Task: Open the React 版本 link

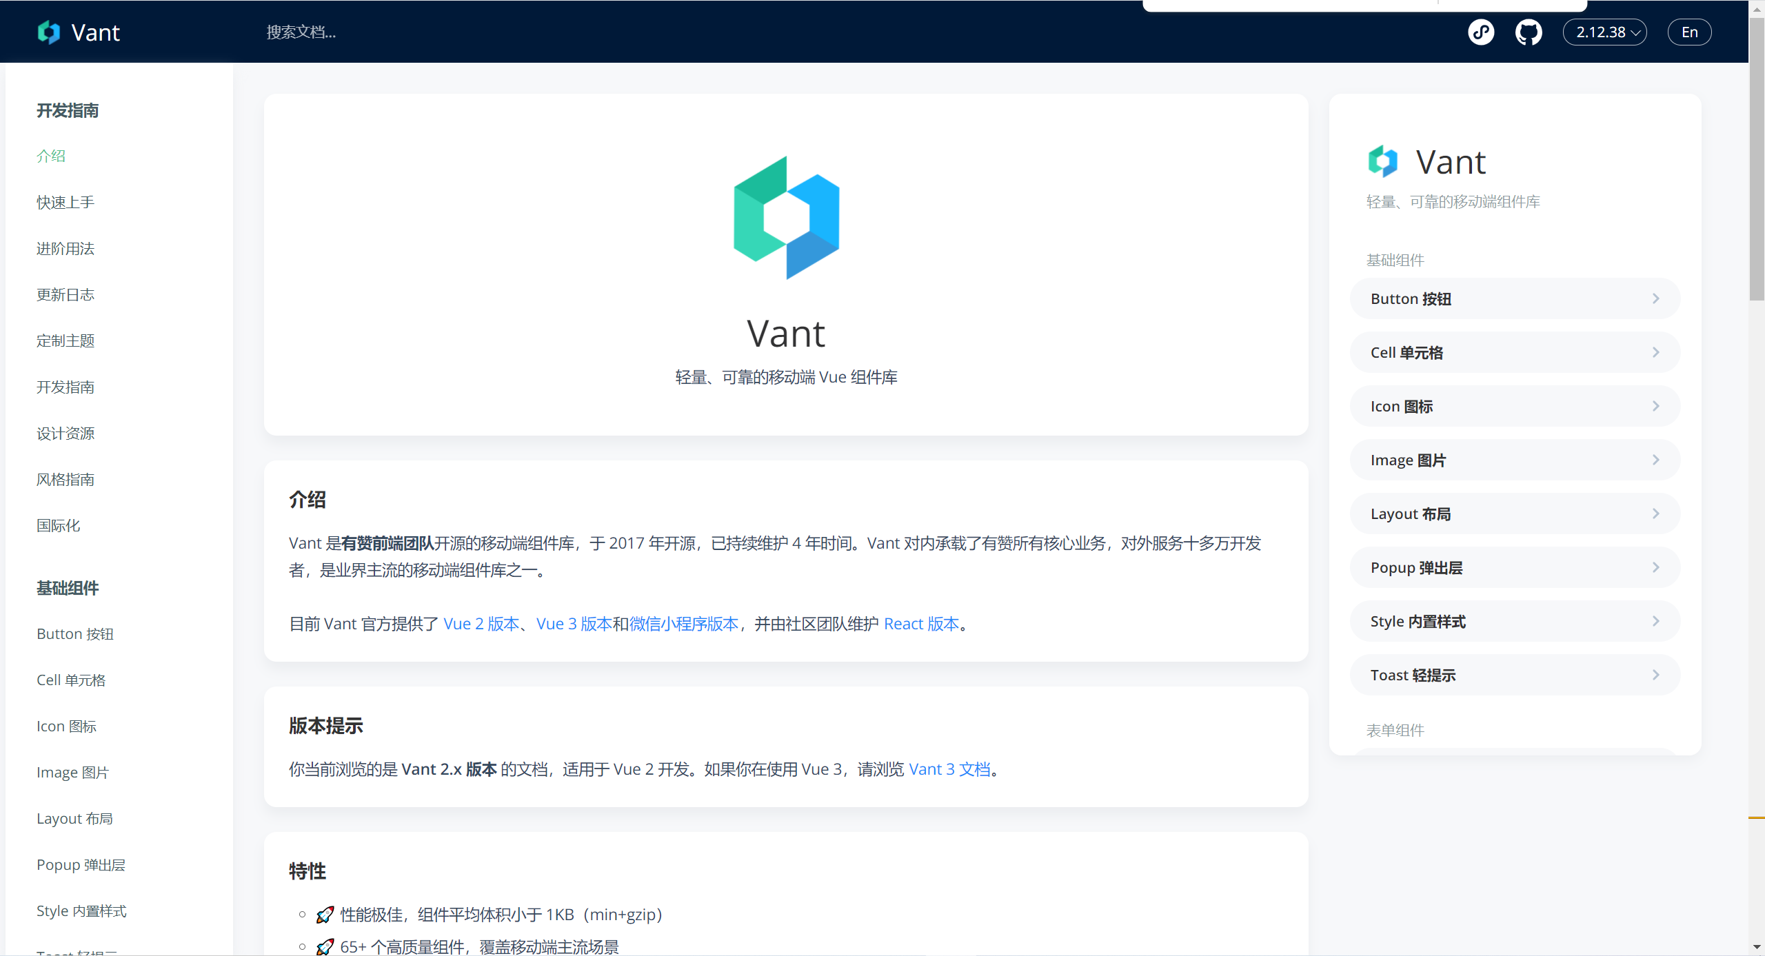Action: point(921,624)
